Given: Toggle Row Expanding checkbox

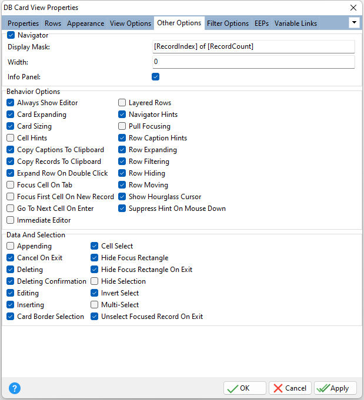Looking at the screenshot, I should click(x=122, y=150).
